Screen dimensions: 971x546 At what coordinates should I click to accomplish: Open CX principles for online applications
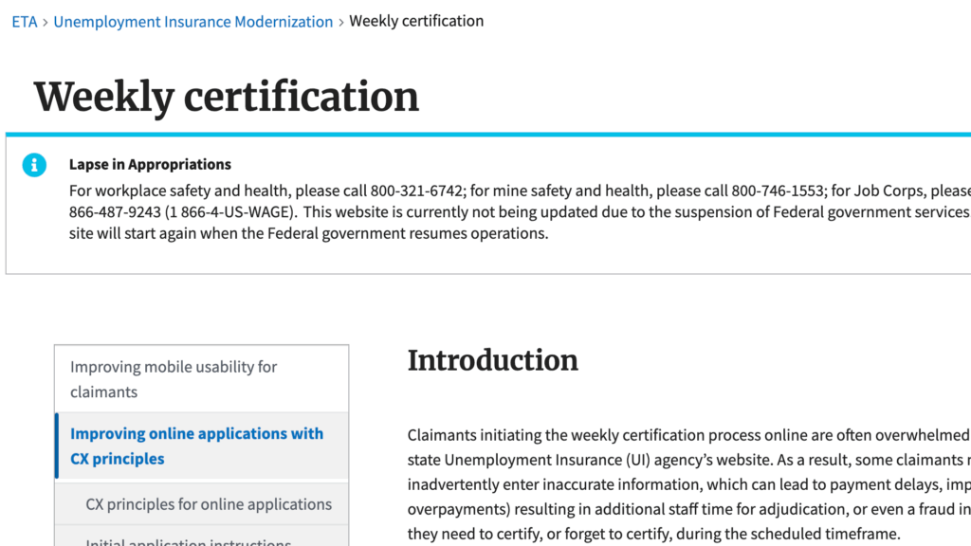click(x=209, y=504)
